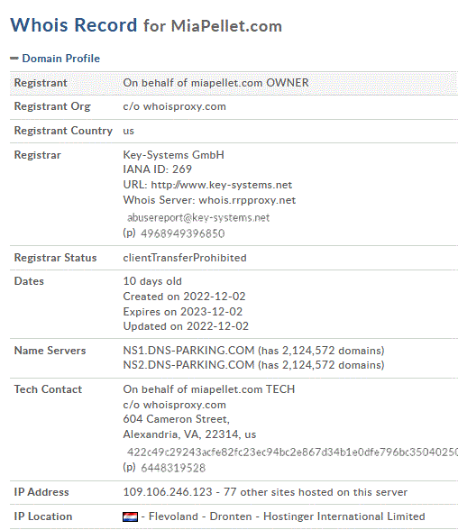Image resolution: width=458 pixels, height=530 pixels.
Task: Click NS2.DNS-PARKING.COM name server
Action: click(188, 365)
